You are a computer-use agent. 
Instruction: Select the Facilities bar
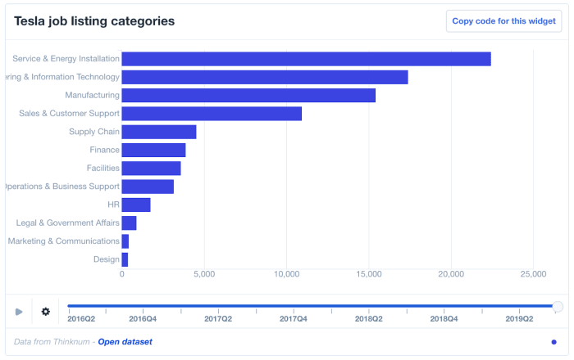(x=151, y=169)
